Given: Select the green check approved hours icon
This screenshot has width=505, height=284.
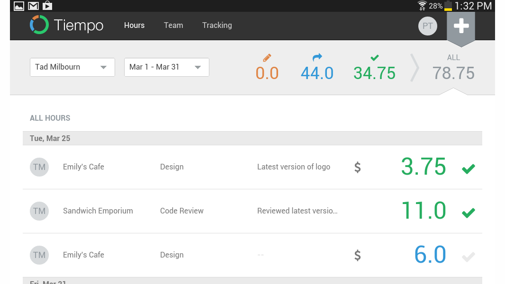Looking at the screenshot, I should pos(374,58).
